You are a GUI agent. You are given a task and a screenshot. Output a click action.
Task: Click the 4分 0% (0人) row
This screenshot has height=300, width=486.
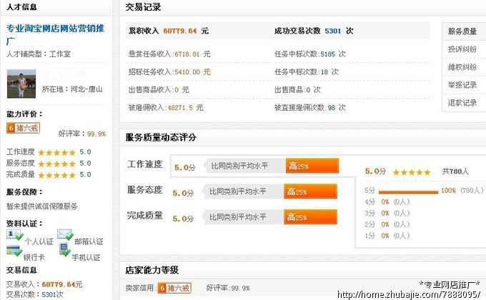pos(387,202)
